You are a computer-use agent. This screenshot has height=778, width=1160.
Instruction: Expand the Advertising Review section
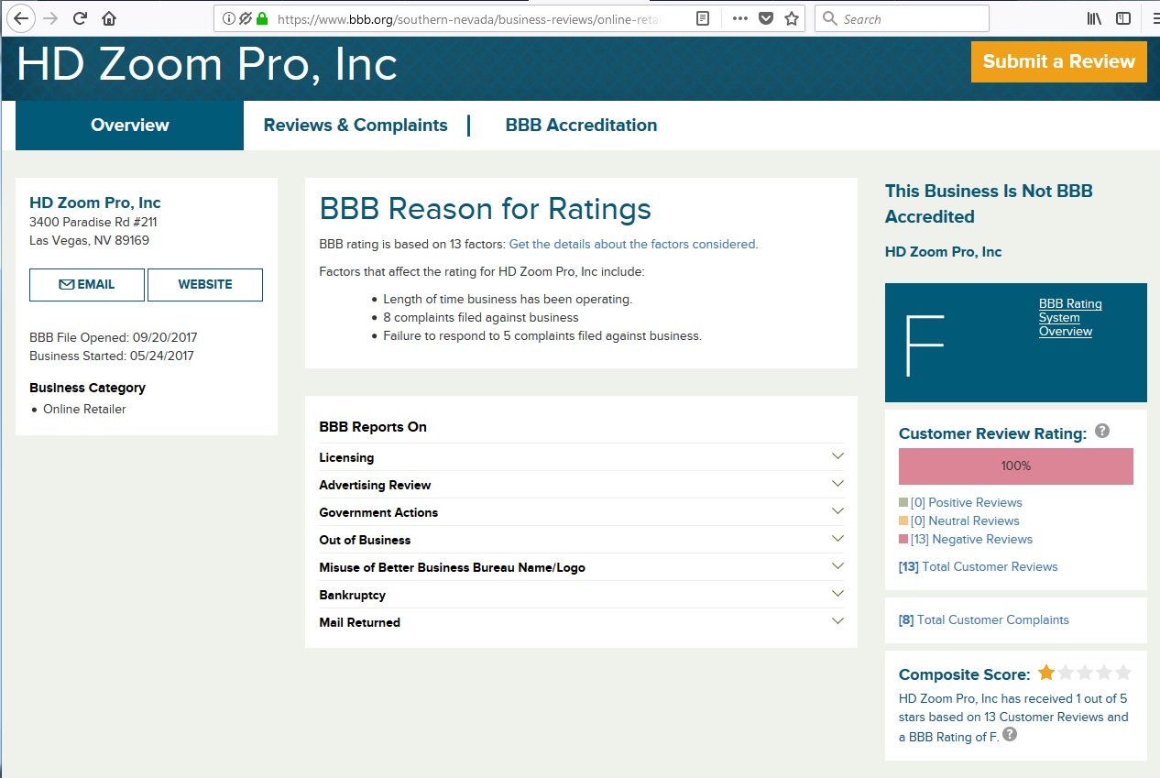(x=581, y=485)
